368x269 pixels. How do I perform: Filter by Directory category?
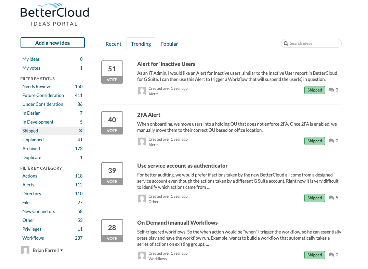53,194
